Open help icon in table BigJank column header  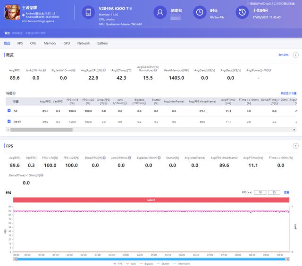pos(145,103)
